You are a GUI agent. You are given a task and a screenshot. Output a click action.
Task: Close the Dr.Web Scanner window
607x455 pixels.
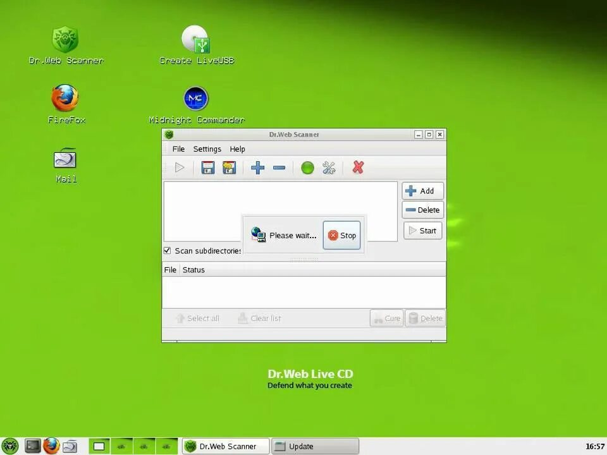point(440,135)
